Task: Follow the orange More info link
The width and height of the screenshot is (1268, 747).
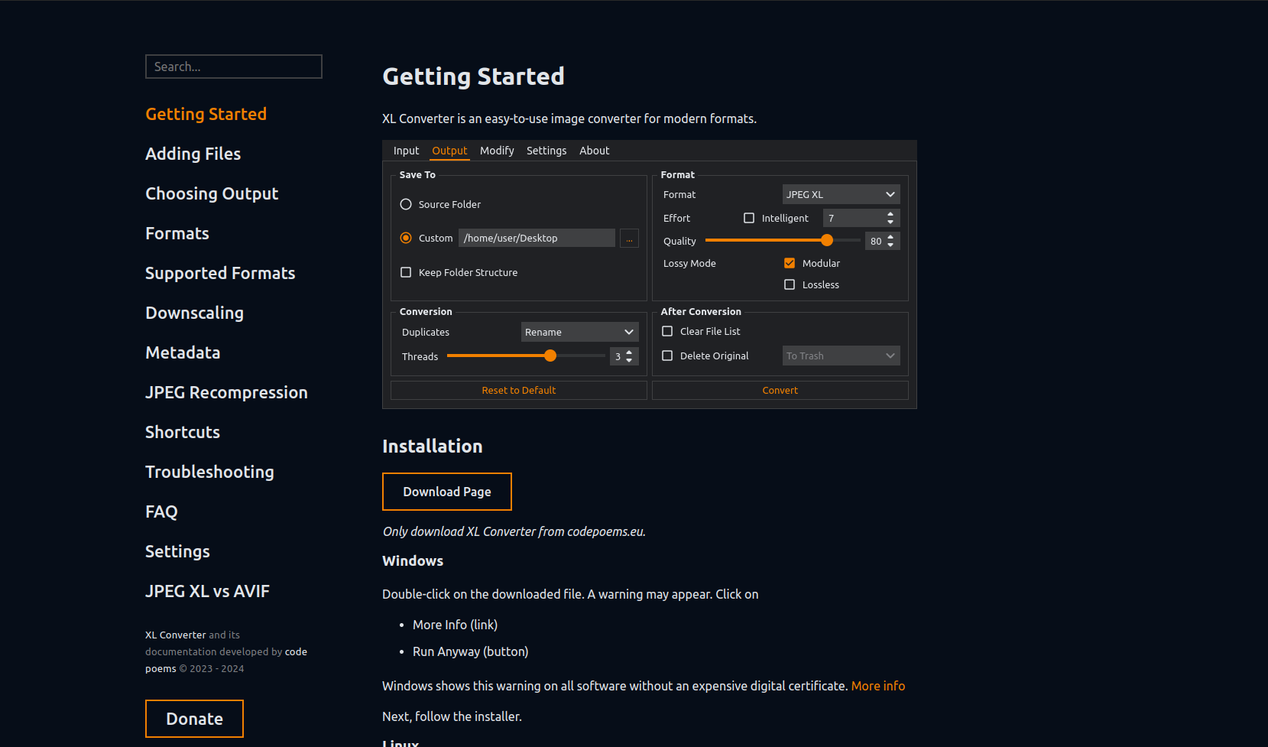Action: coord(877,687)
